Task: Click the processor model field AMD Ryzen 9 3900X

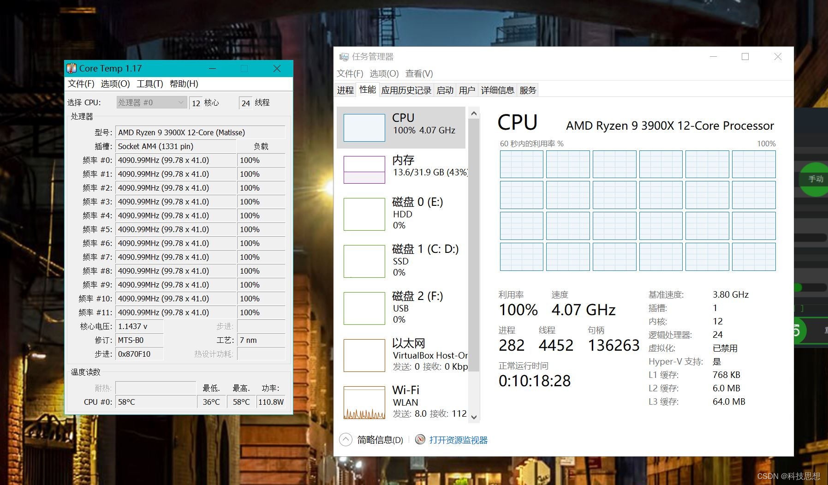Action: [200, 132]
